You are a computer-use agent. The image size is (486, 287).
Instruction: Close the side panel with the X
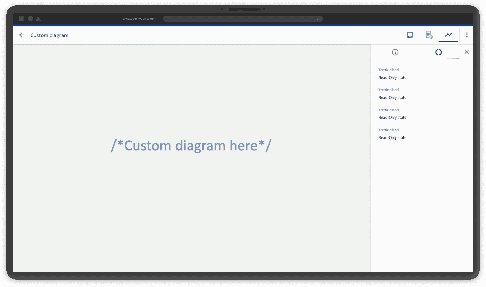point(467,52)
